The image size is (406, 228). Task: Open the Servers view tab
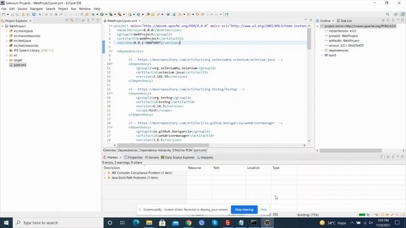(x=152, y=158)
